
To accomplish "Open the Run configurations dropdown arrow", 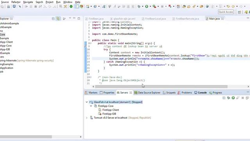I will click(150, 7).
